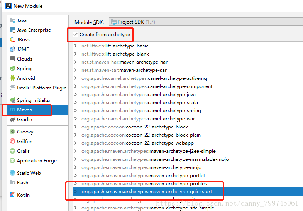Select camel-archetype-component archetype text
Image resolution: width=303 pixels, height=211 pixels.
180,86
